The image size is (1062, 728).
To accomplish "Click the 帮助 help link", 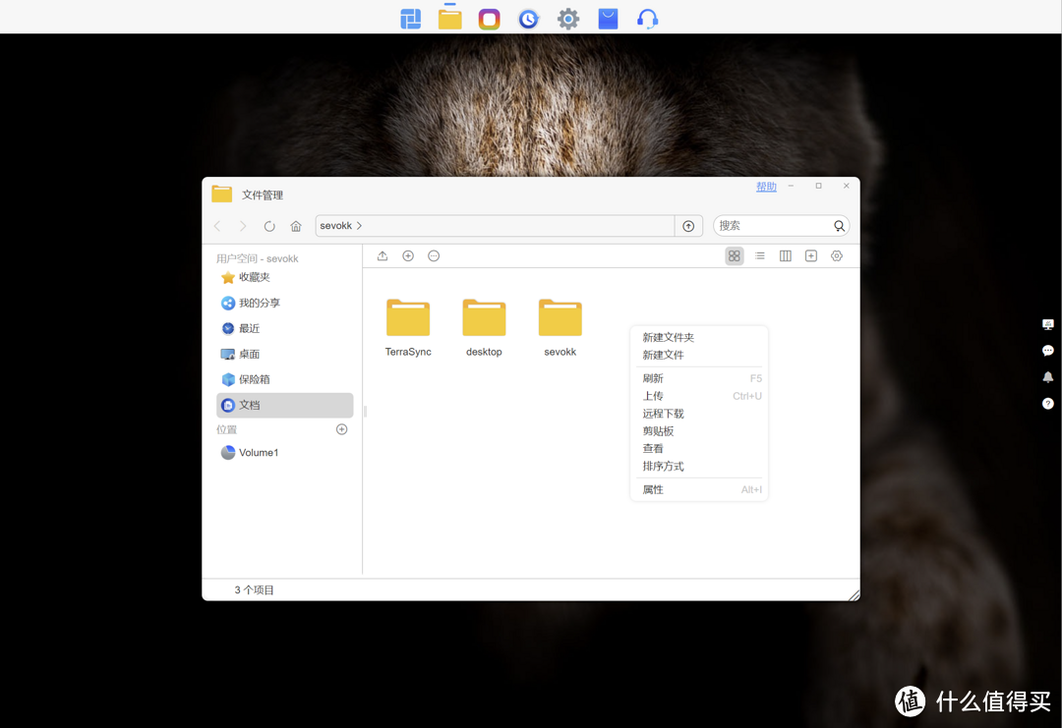I will tap(766, 186).
